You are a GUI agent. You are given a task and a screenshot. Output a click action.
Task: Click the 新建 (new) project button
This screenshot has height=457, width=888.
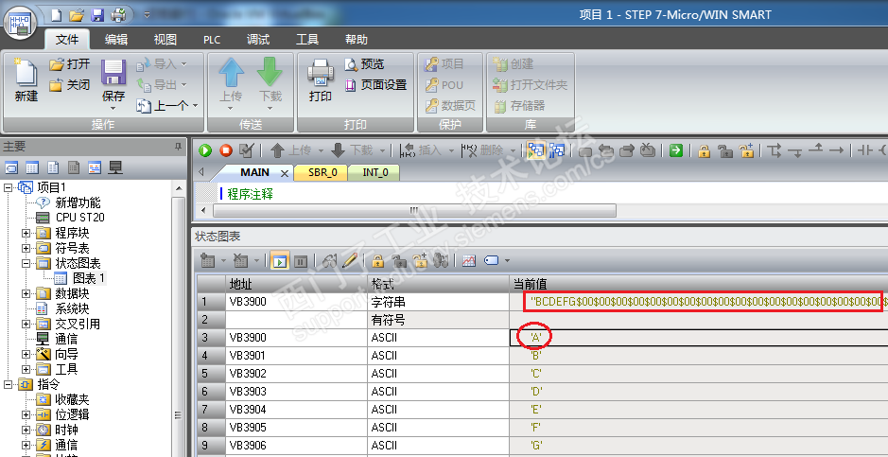26,81
